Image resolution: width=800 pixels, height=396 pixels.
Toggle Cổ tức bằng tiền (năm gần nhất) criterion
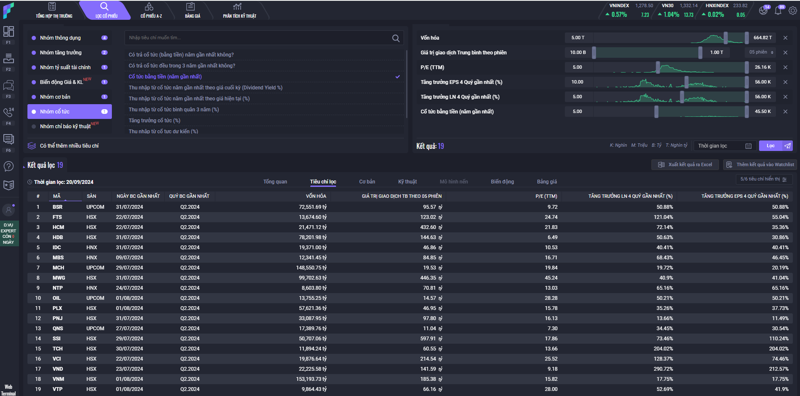[264, 77]
